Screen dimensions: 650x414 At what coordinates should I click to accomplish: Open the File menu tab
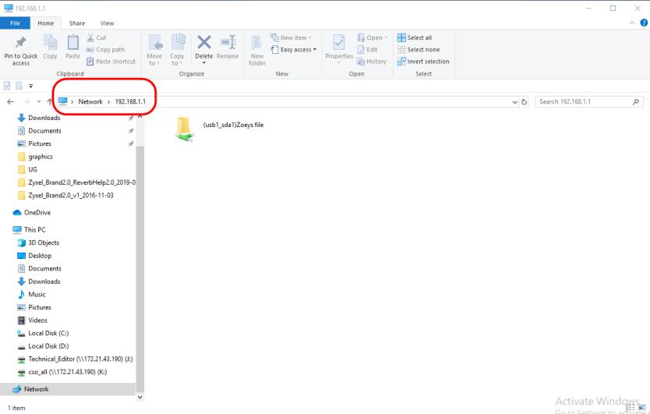point(15,23)
